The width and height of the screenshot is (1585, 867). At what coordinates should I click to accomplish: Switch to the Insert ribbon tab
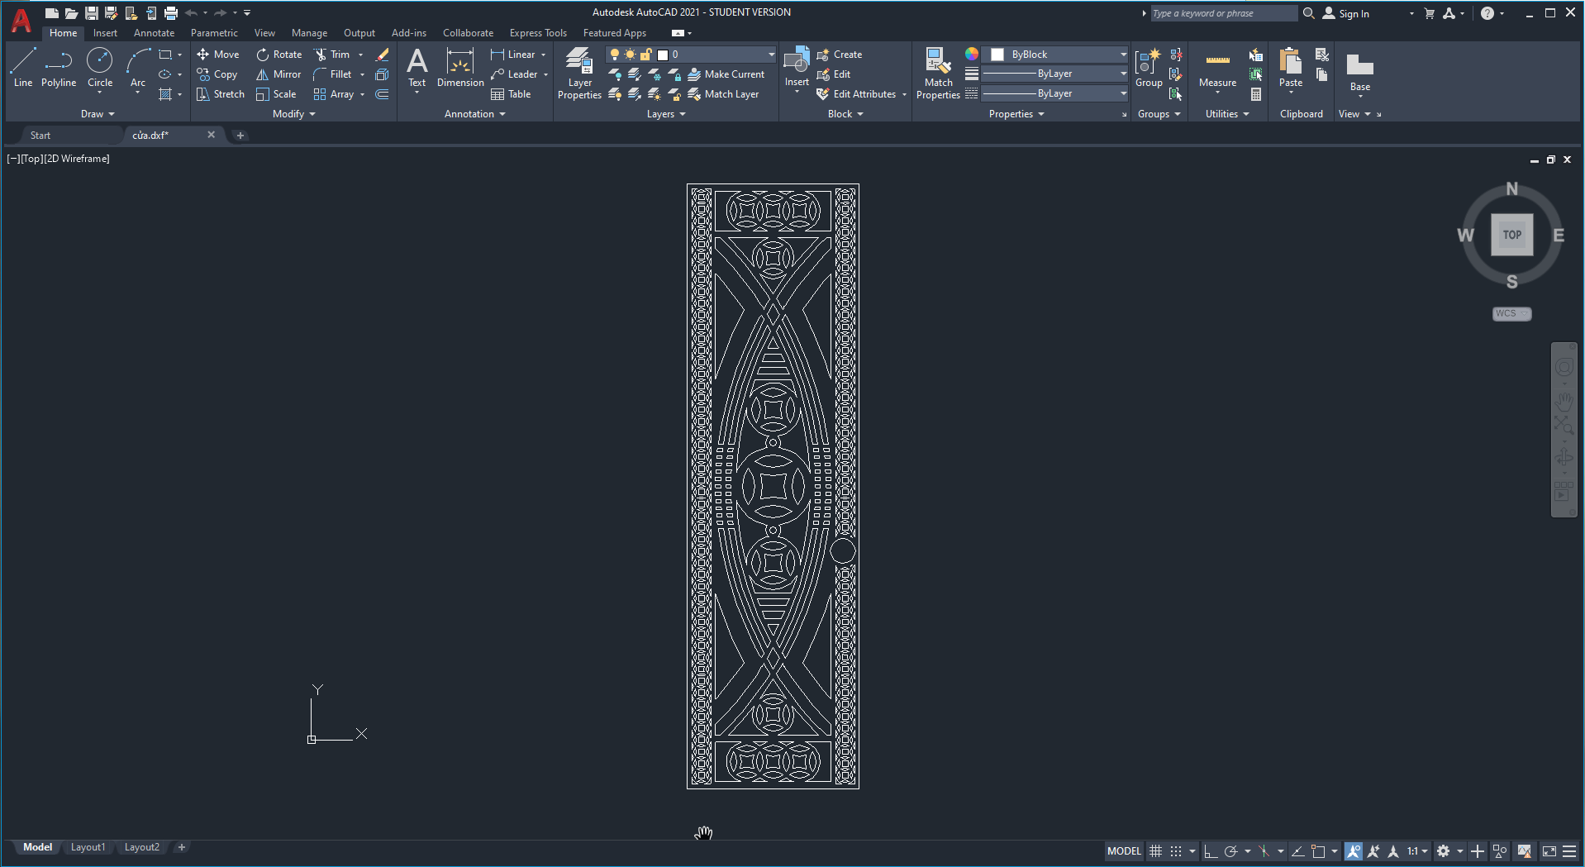(x=105, y=33)
